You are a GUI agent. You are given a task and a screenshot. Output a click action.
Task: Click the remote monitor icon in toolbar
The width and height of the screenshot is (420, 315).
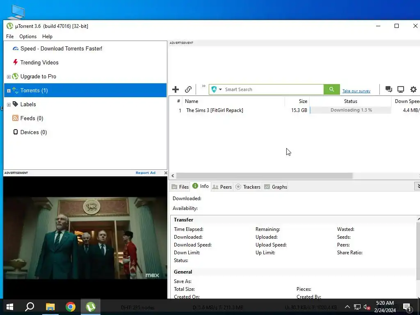(401, 89)
